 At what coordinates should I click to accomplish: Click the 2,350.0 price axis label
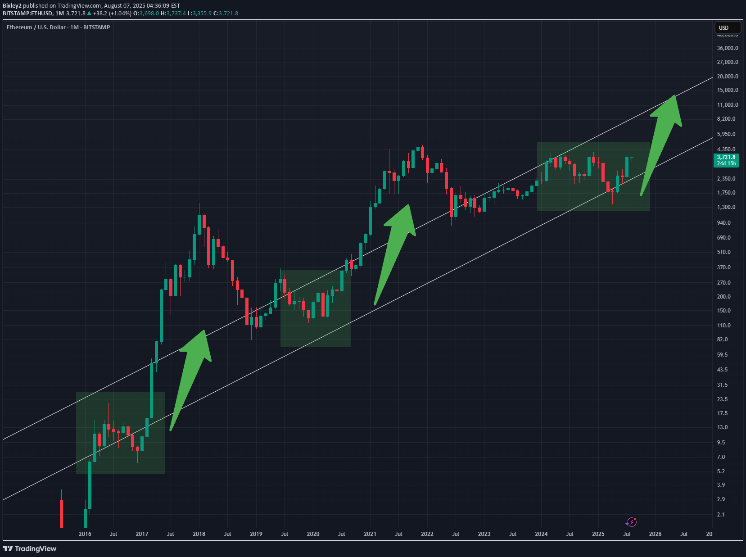[726, 179]
